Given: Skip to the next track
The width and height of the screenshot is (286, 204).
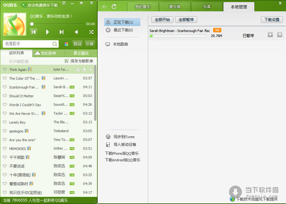Looking at the screenshot, I should tap(61, 32).
